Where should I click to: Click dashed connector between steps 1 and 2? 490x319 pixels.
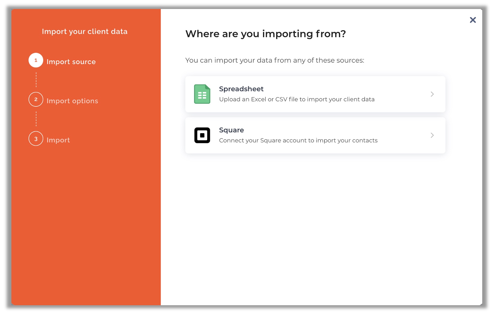[36, 80]
